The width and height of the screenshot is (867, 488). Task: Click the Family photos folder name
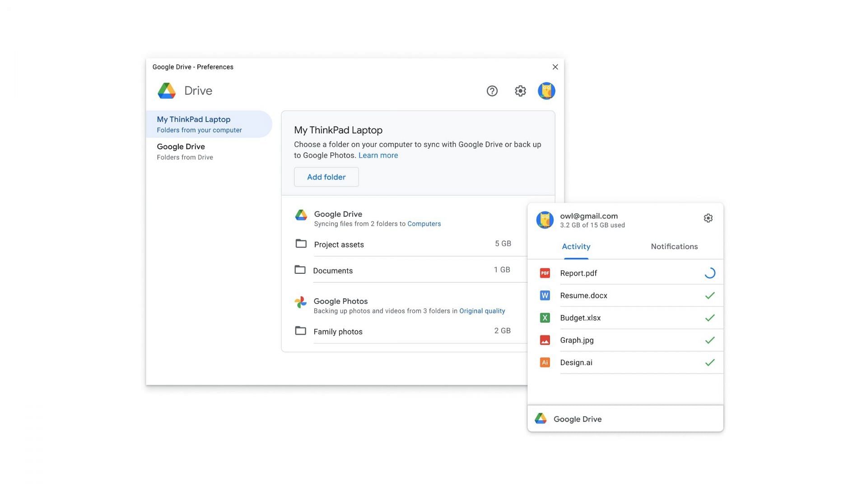point(338,332)
